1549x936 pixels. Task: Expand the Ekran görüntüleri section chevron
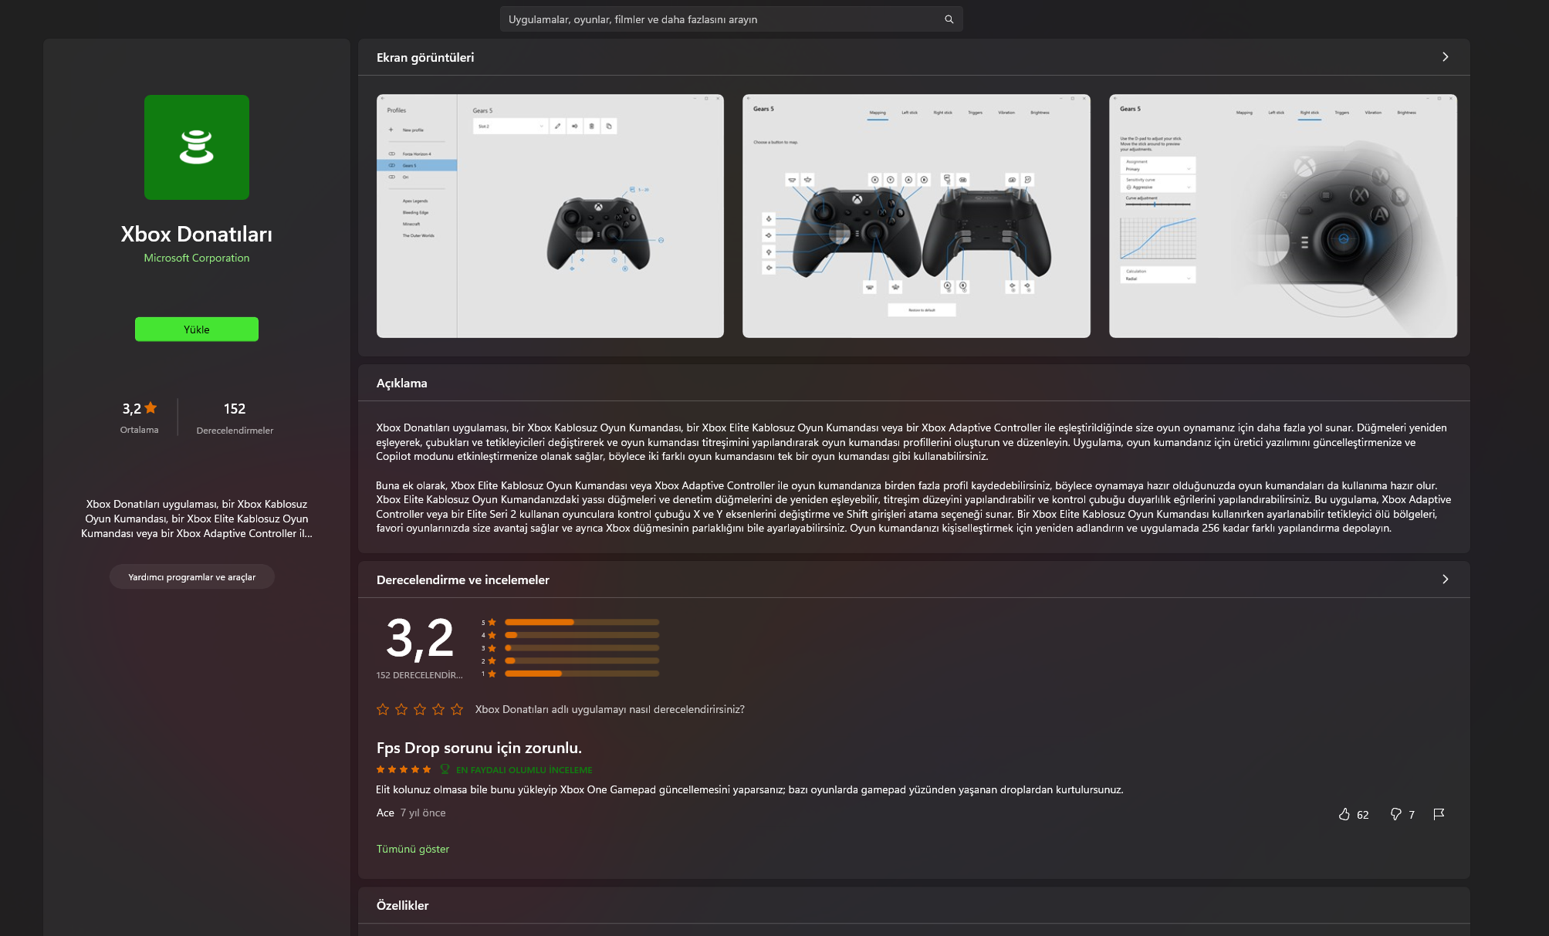(1445, 57)
